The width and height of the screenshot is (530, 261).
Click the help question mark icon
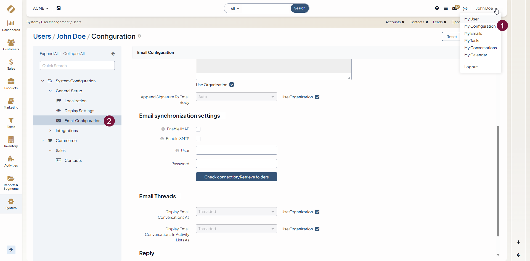coord(437,8)
